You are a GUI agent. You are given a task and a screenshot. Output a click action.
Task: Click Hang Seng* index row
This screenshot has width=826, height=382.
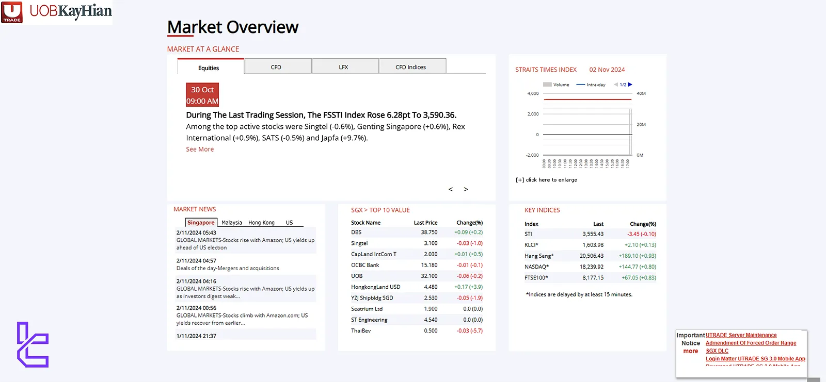coord(590,256)
